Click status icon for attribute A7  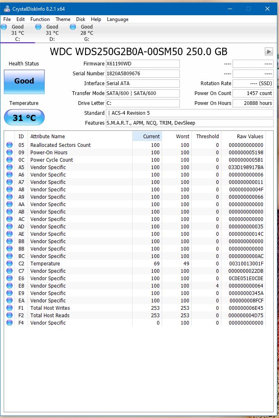[9, 182]
